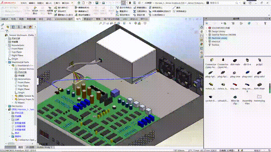The height and width of the screenshot is (152, 271).
Task: Click Create New Folder icon in design library
Action: pos(241,23)
